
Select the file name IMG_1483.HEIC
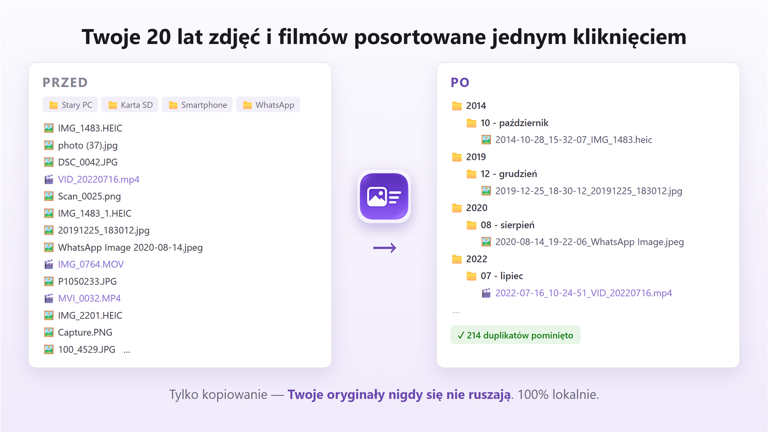point(90,128)
